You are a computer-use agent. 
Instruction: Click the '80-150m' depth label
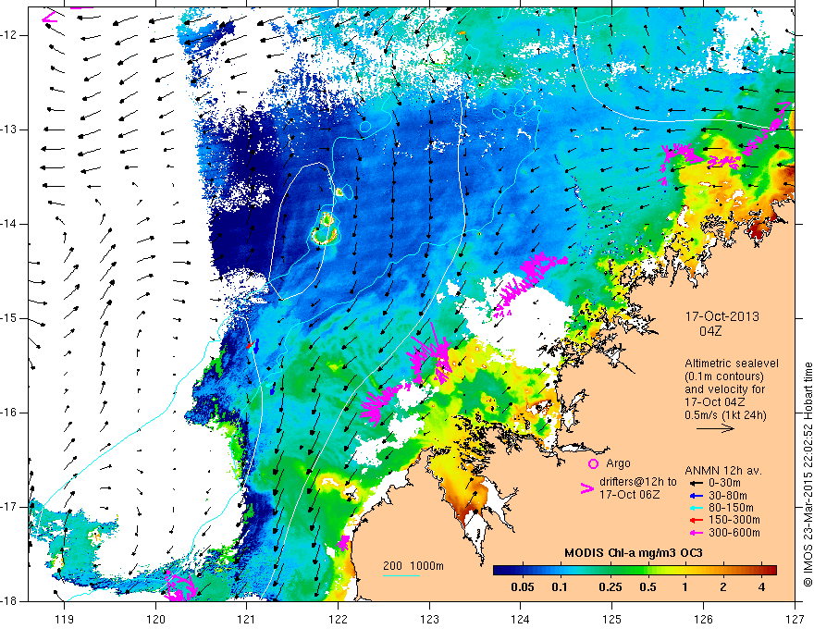point(731,508)
